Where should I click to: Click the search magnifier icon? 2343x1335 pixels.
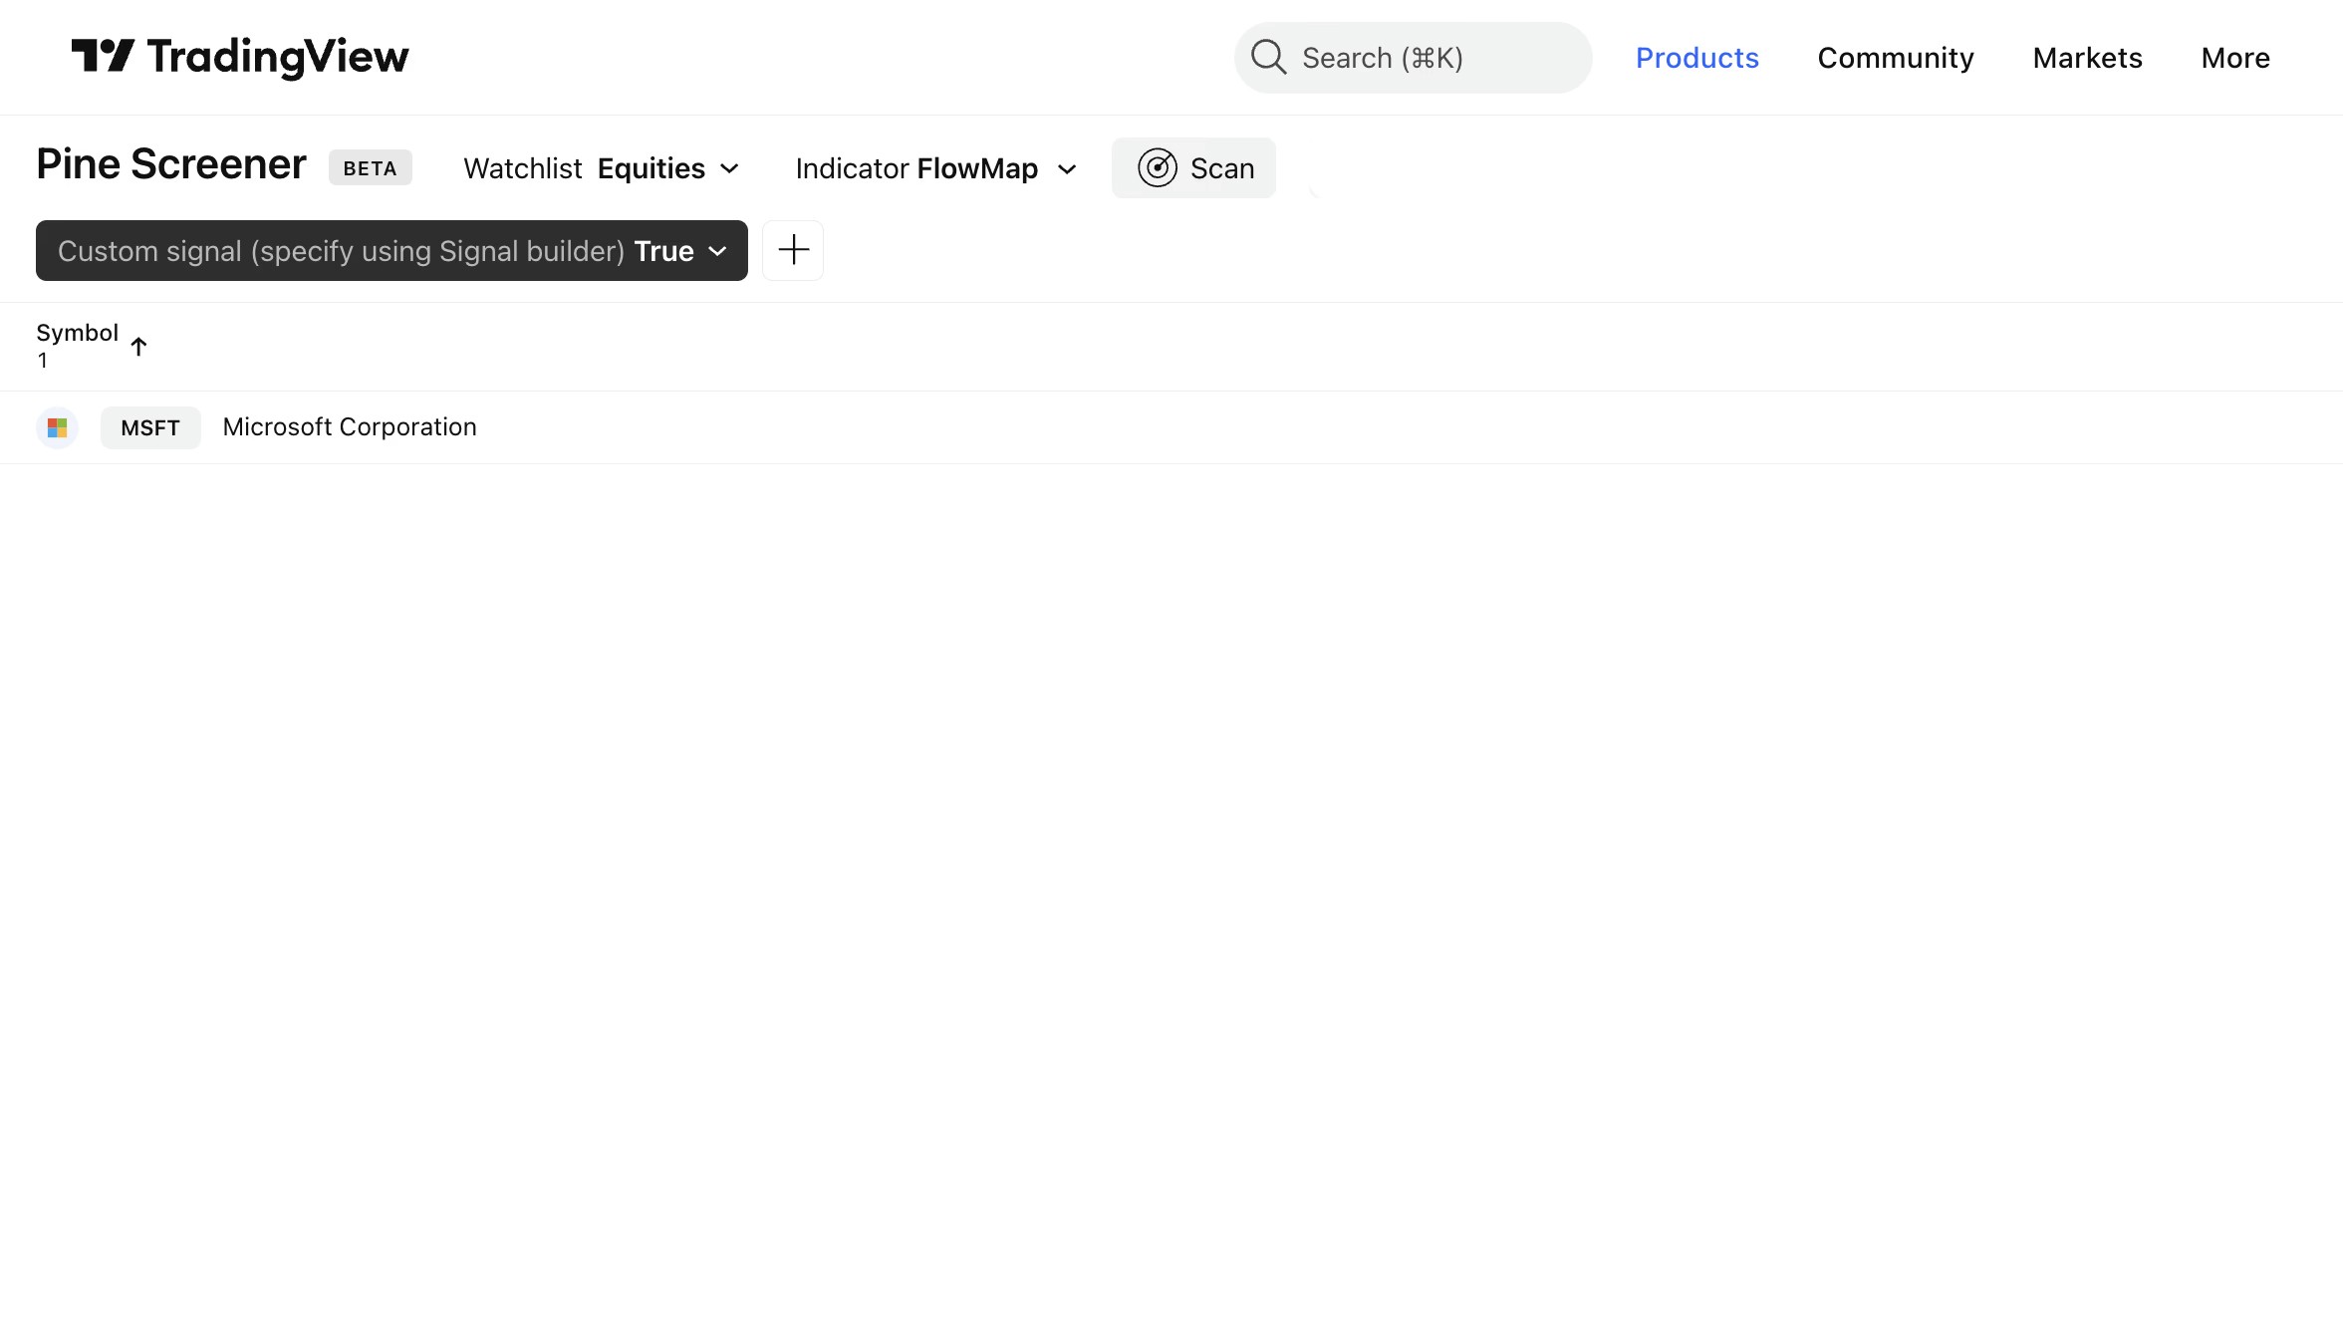tap(1268, 57)
